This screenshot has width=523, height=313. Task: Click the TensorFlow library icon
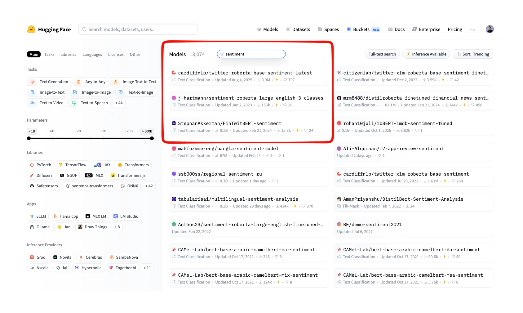click(x=61, y=165)
